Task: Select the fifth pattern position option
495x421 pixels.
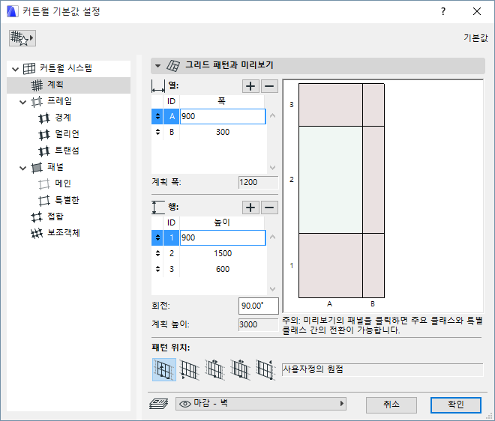Action: tap(265, 369)
